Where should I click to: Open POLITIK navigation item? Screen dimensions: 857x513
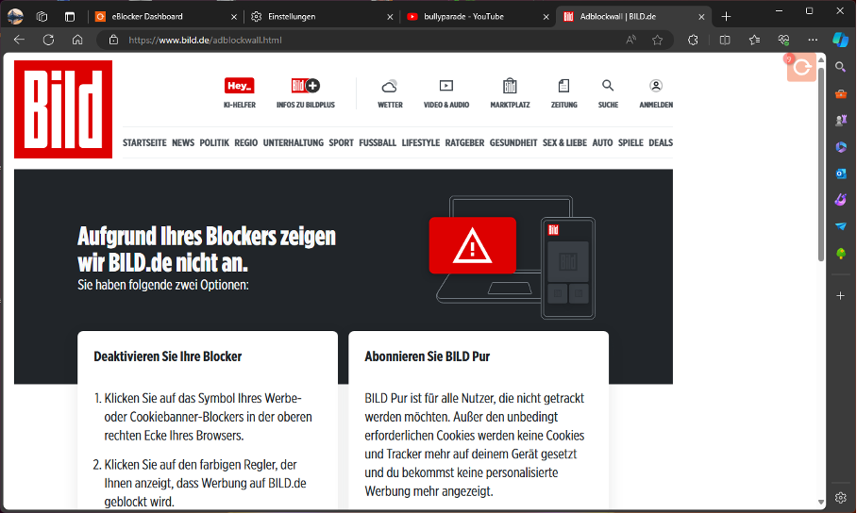pyautogui.click(x=214, y=142)
